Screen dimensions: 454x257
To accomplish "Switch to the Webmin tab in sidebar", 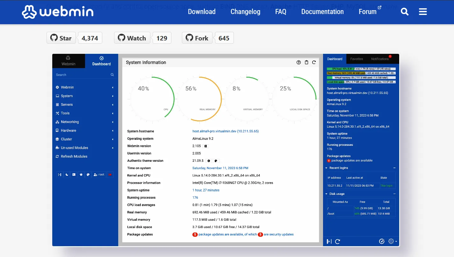I will (x=68, y=61).
